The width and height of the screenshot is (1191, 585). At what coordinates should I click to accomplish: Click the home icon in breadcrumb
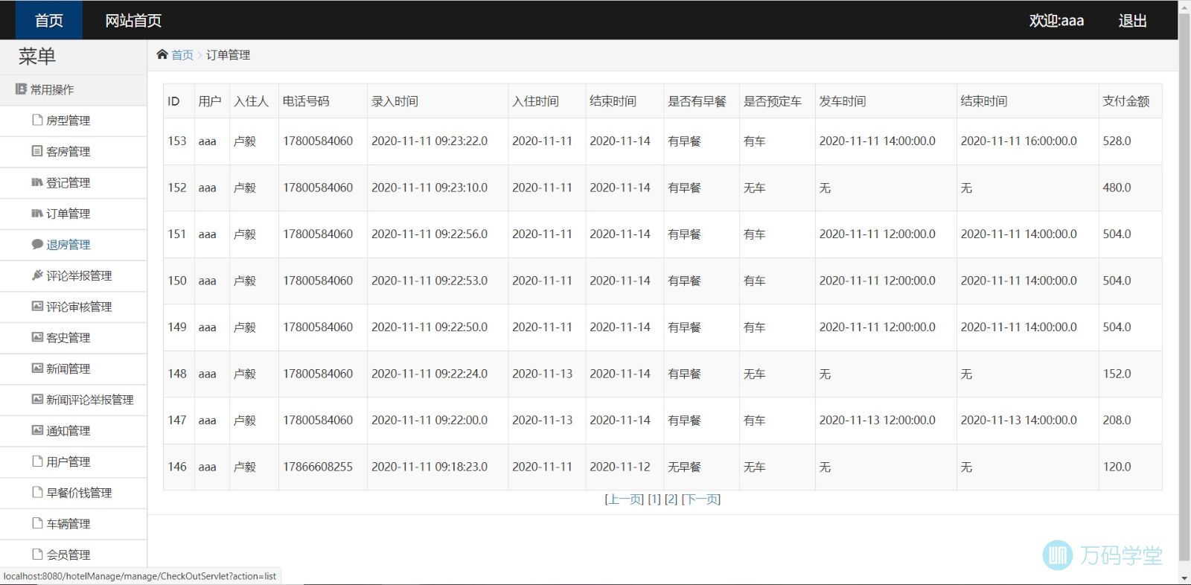pos(162,54)
